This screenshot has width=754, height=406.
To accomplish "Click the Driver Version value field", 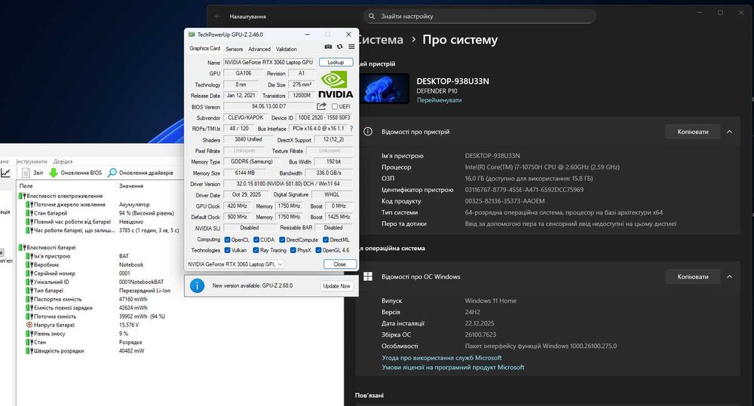I will [288, 184].
